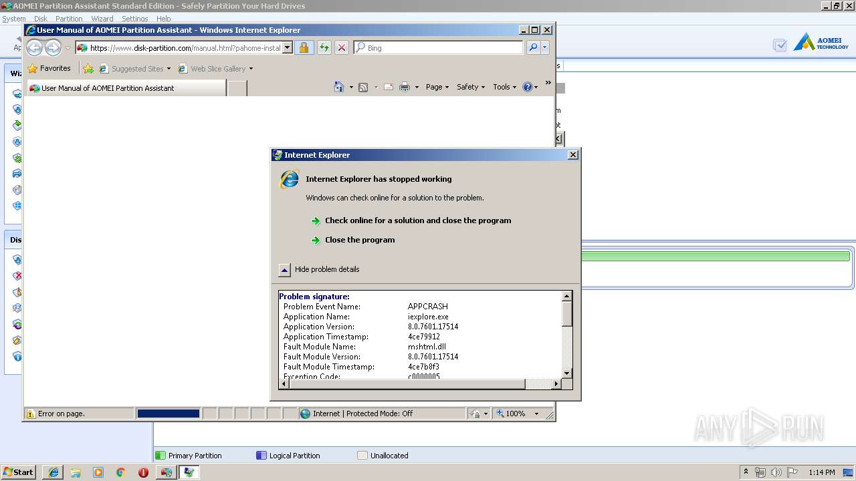Viewport: 856px width, 481px height.
Task: Open search provider options dropdown
Action: (545, 47)
